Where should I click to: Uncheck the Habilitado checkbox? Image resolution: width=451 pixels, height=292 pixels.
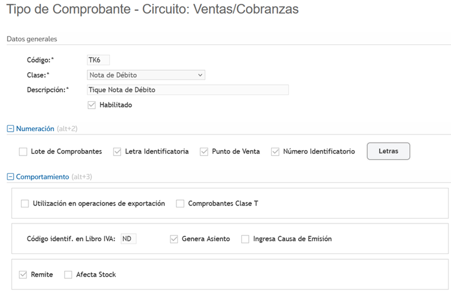point(92,105)
